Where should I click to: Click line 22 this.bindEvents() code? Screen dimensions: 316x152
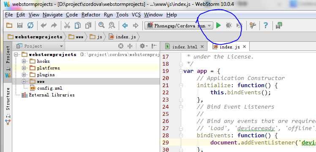(x=241, y=93)
